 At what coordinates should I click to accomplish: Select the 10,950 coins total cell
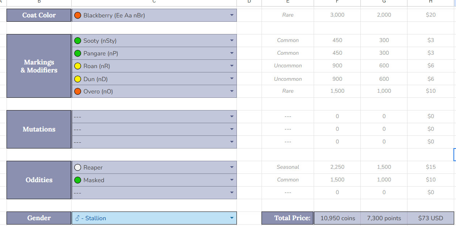point(337,218)
